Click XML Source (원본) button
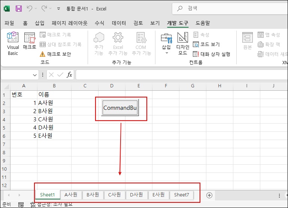 coord(248,41)
